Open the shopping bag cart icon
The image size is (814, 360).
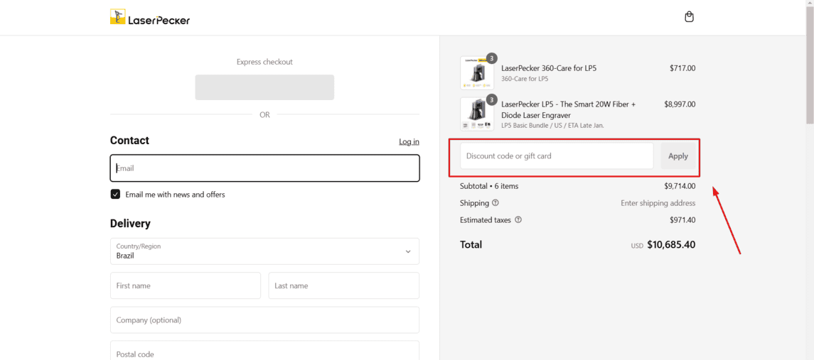[689, 17]
